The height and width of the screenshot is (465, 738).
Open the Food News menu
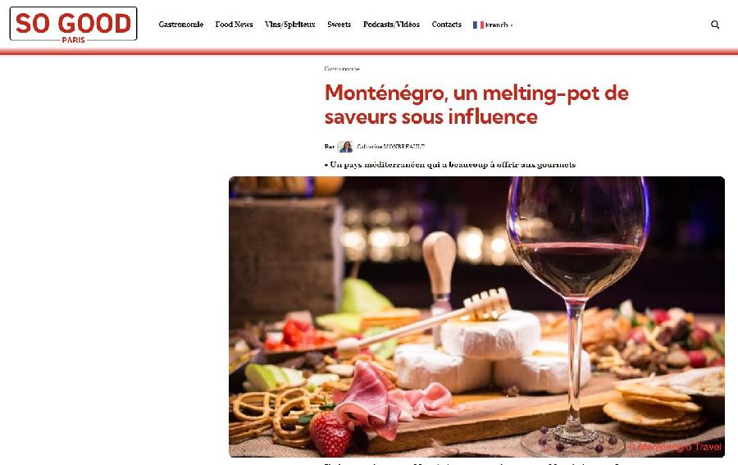(234, 25)
